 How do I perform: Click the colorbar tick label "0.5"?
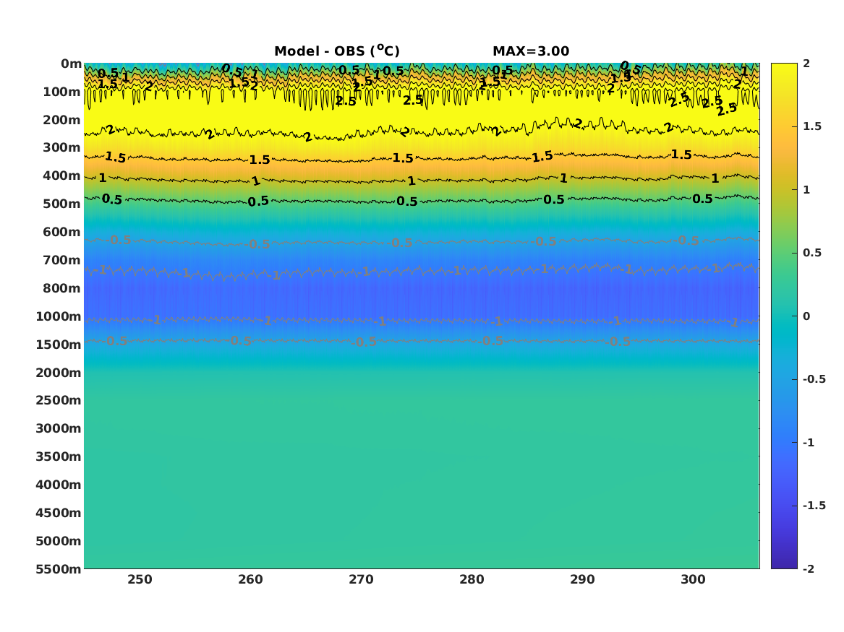pos(812,253)
